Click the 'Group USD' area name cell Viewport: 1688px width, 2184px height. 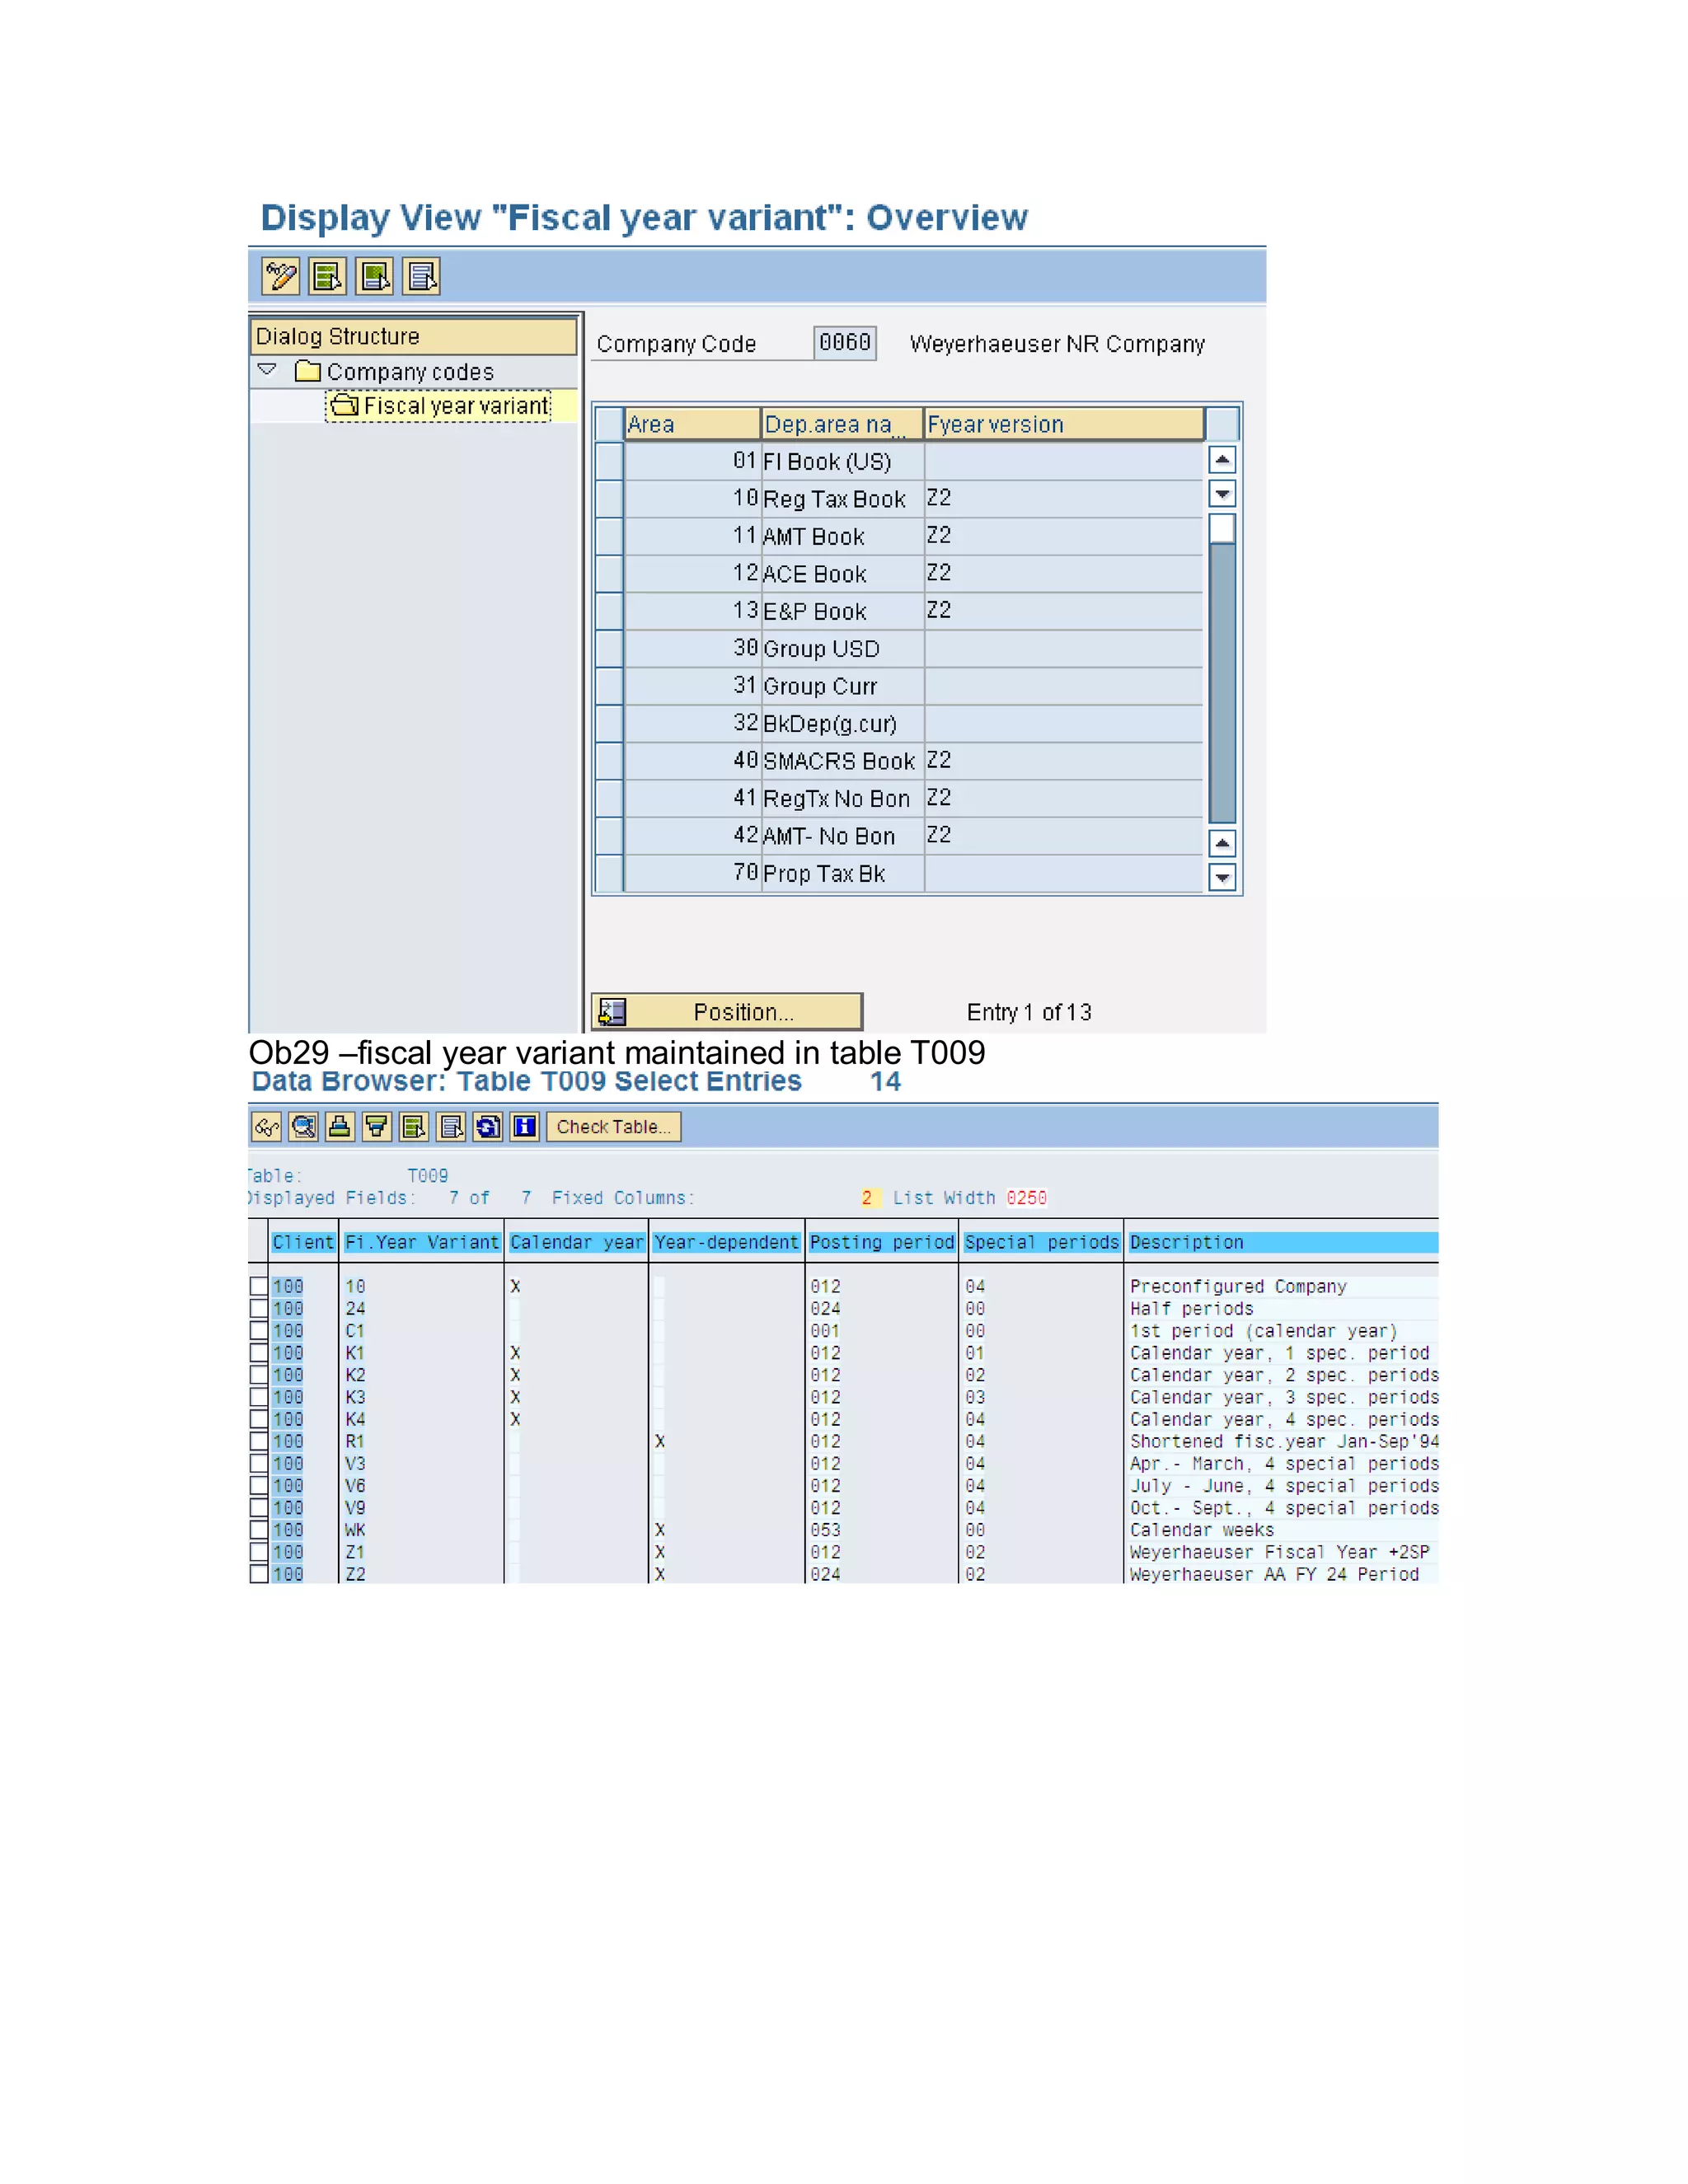click(x=842, y=648)
